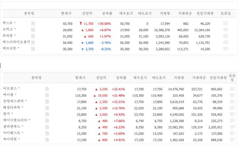
Task: Open discussion room icon for 에이디엠코리아
Action: [x=232, y=121]
